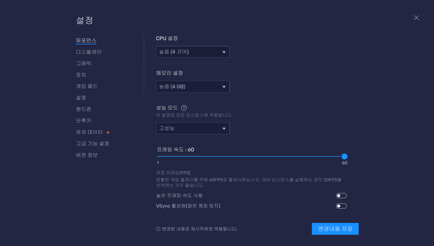
Task: Click the help icon beside 성능 모드
Action: (x=184, y=108)
